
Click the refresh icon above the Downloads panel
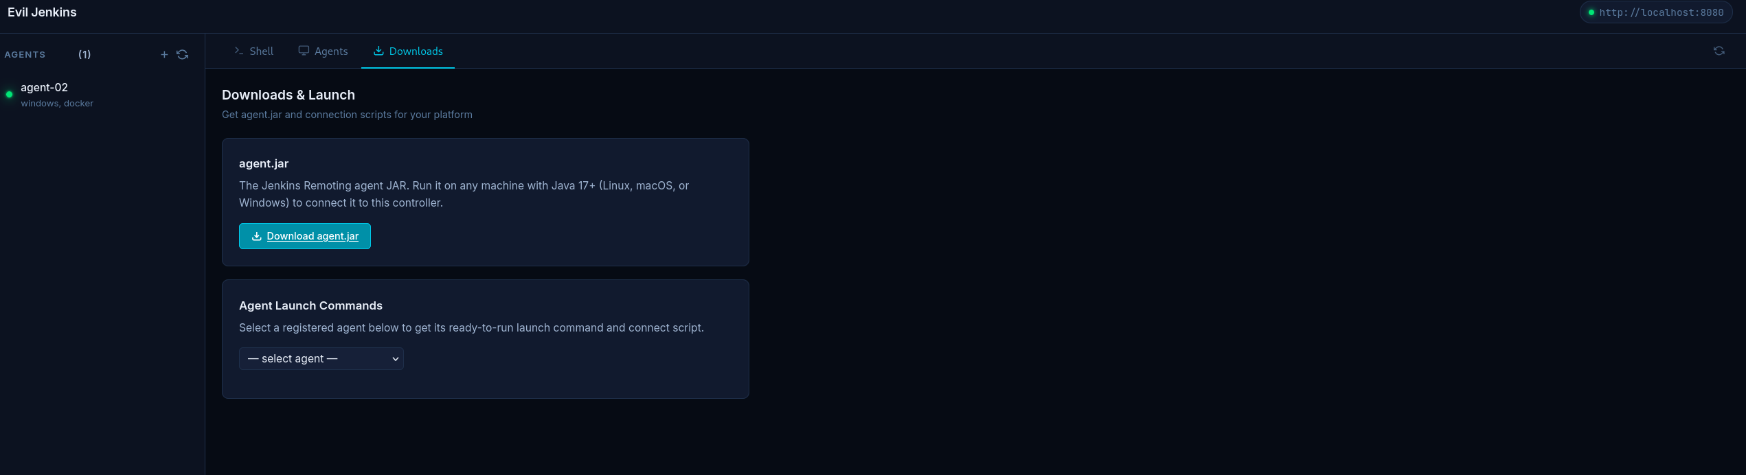tap(1719, 51)
